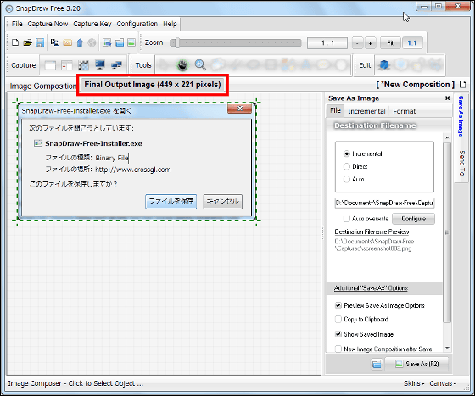Send by email using the envelope icon

(x=67, y=42)
